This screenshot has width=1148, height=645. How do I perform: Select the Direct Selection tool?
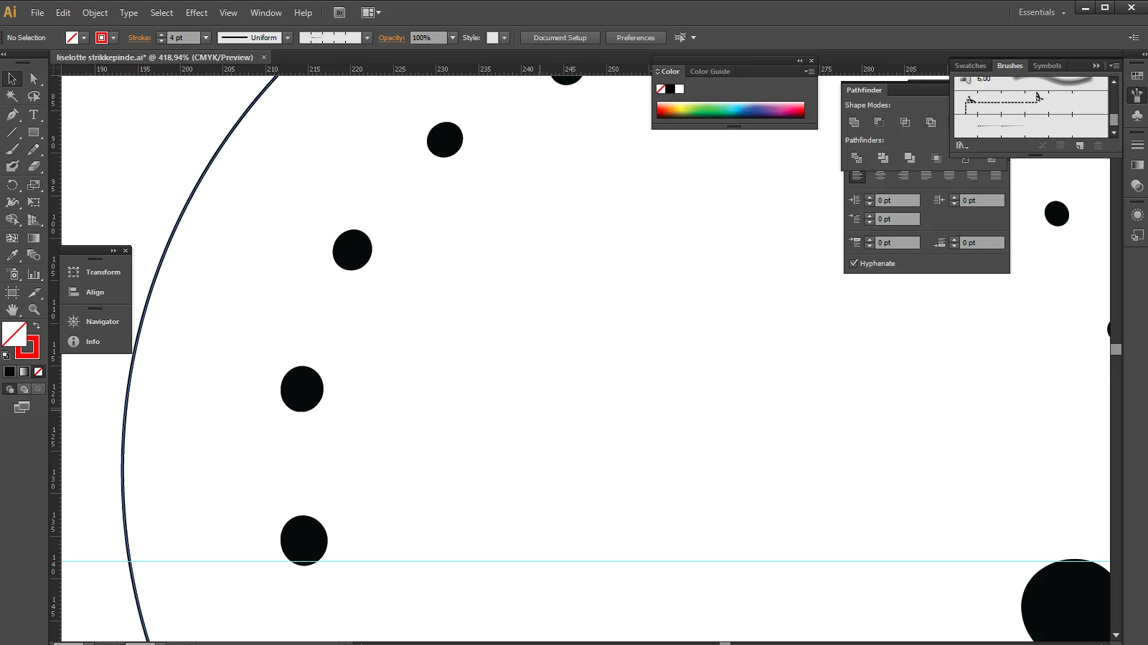coord(34,79)
